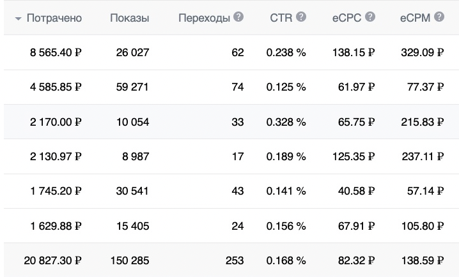
Task: Select row with 57.14 ₽ eCPM
Action: (231, 191)
